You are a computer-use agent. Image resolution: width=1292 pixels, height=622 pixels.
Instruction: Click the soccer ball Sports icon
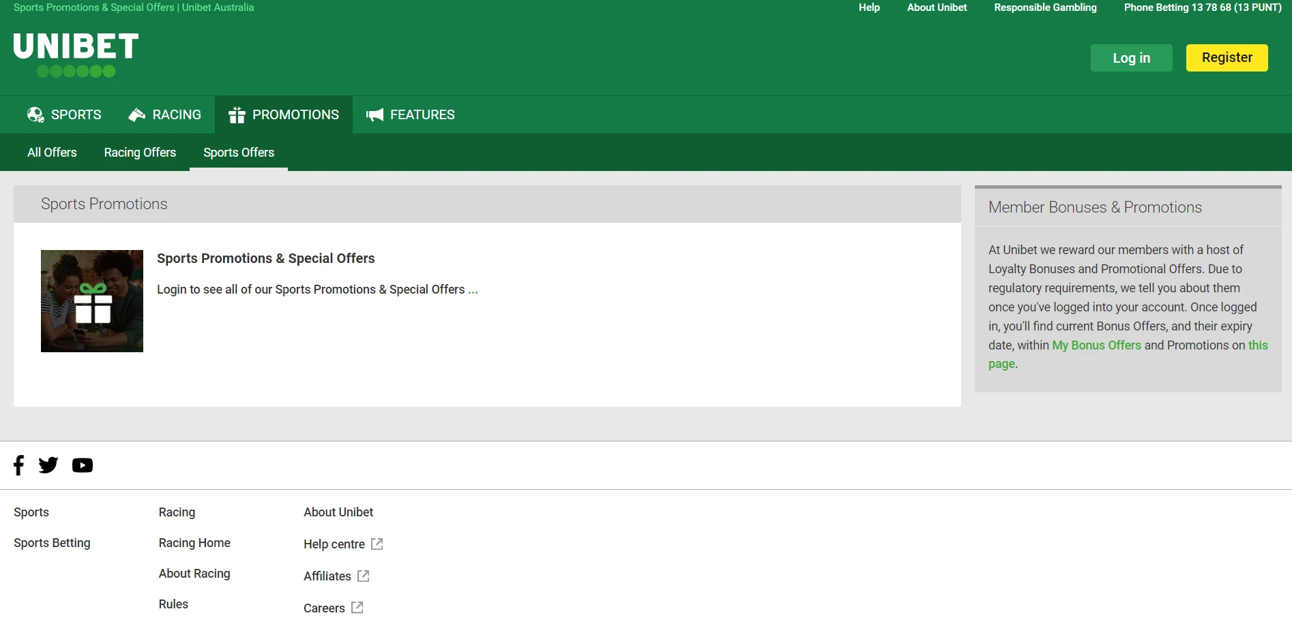pyautogui.click(x=35, y=114)
